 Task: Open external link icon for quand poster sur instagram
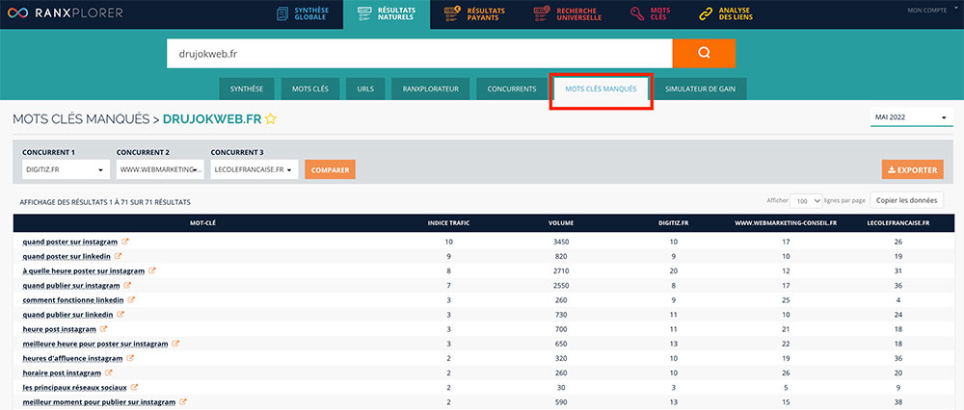point(124,242)
